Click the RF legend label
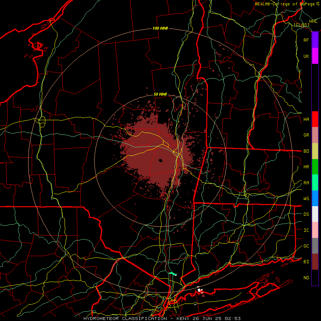Screen dimensions: 321x321 pos(306,40)
